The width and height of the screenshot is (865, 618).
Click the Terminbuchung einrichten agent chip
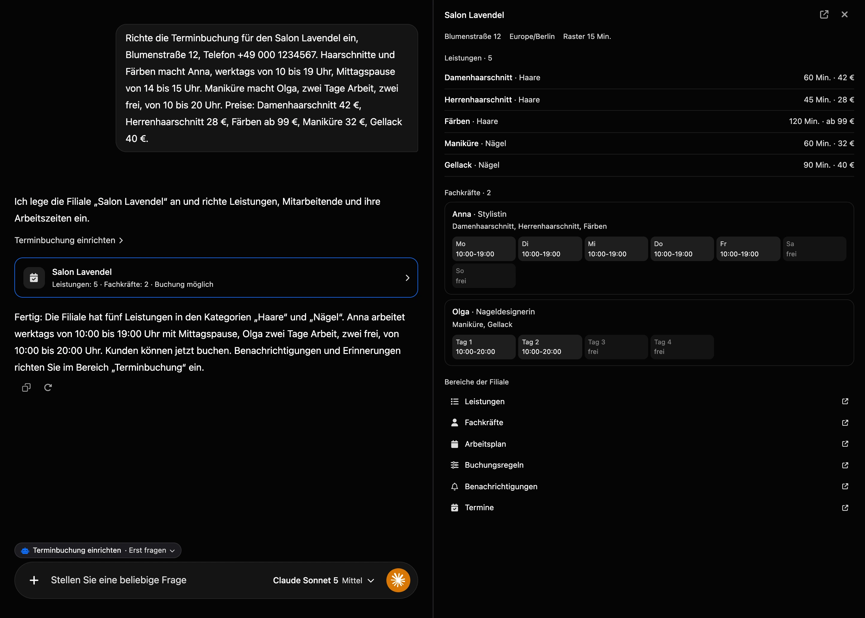[98, 550]
